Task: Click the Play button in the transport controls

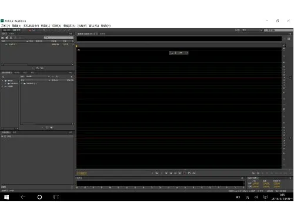Action: 157,173
